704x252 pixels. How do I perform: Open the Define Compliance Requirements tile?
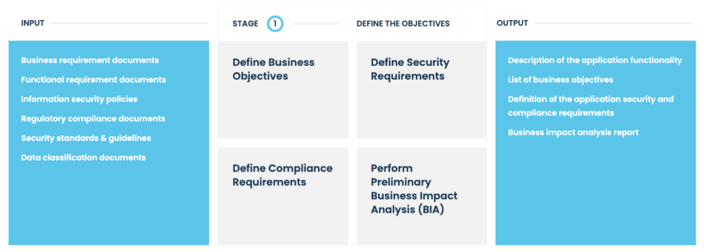point(283,196)
